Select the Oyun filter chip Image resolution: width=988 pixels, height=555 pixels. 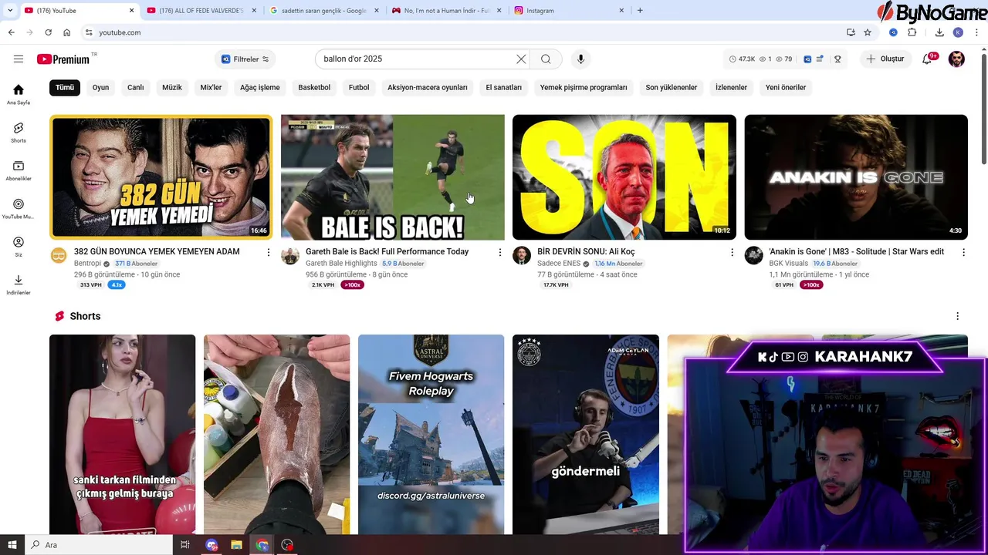(100, 87)
